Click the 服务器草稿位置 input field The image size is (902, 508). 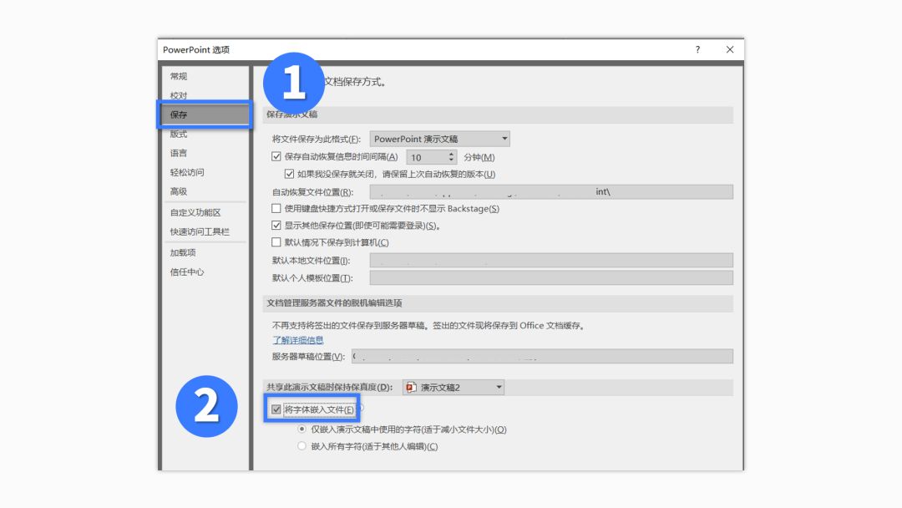click(x=543, y=356)
